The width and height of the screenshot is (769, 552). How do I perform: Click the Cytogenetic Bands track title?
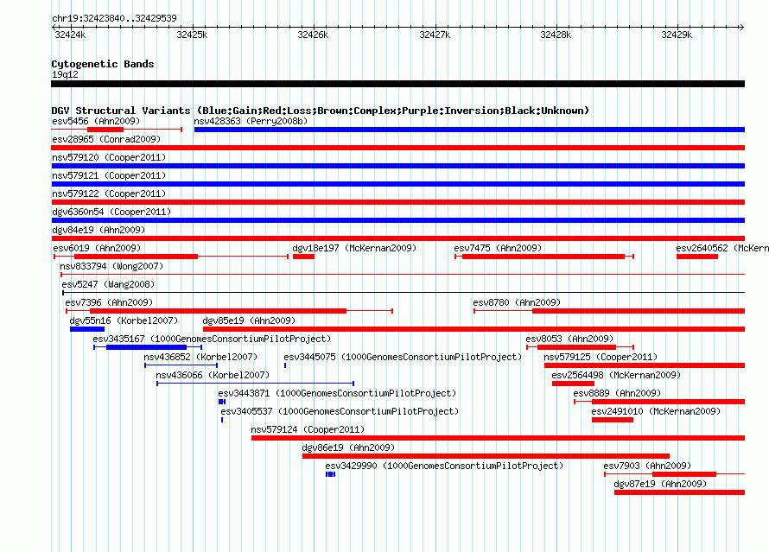[x=103, y=64]
